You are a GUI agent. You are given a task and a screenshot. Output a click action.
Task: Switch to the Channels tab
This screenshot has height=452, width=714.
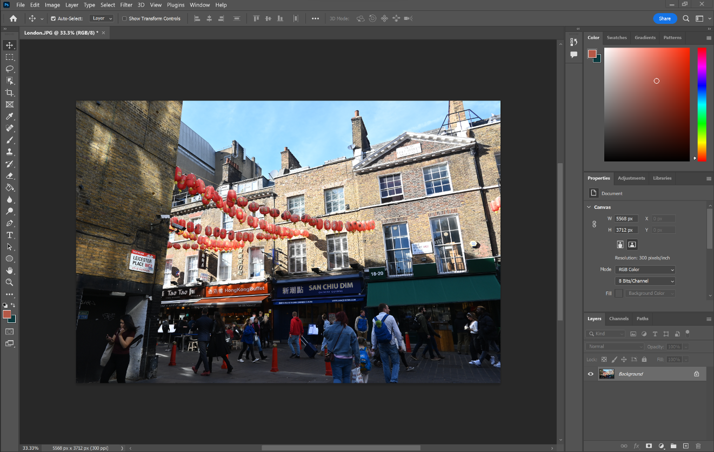click(x=619, y=319)
